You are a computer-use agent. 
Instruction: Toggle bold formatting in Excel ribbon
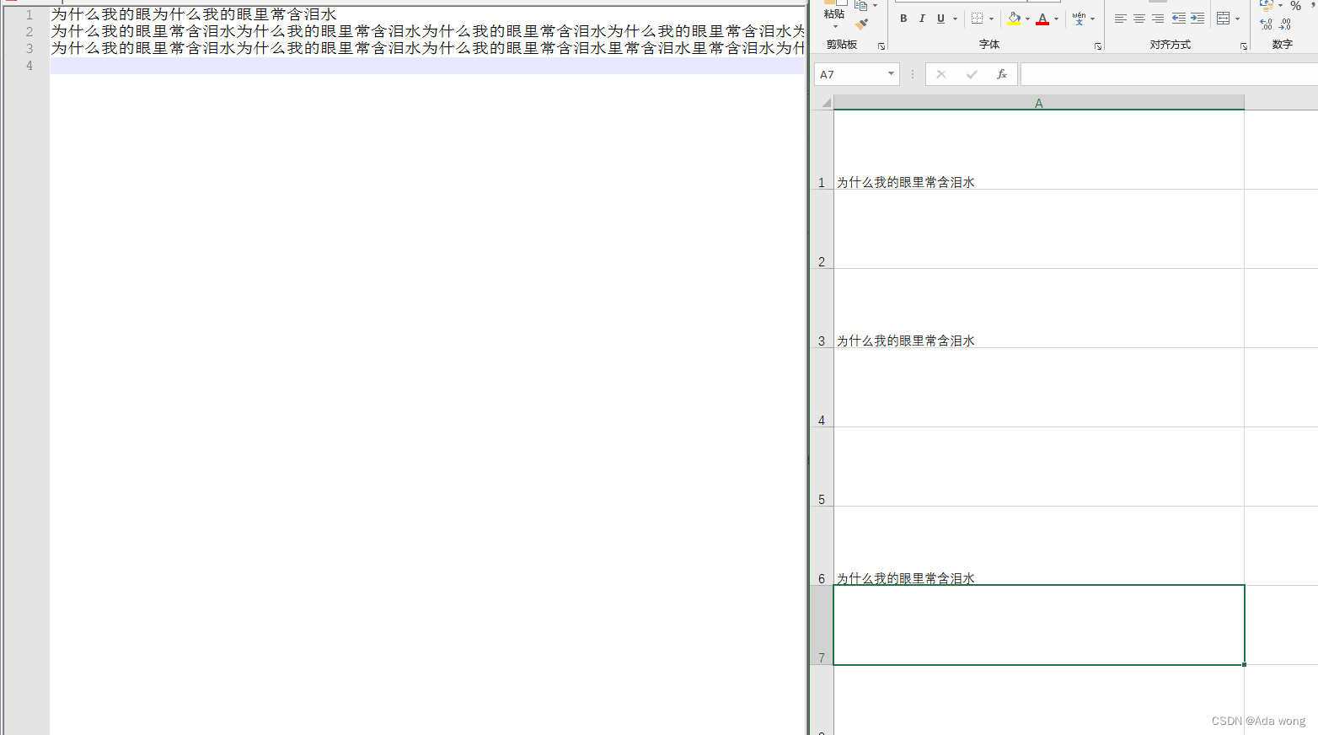tap(903, 19)
